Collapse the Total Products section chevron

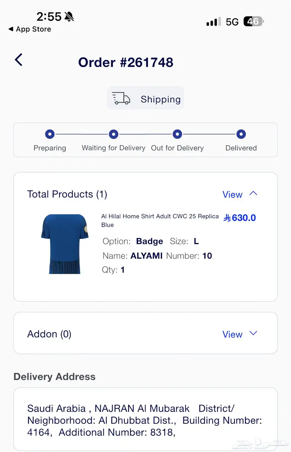click(x=253, y=193)
